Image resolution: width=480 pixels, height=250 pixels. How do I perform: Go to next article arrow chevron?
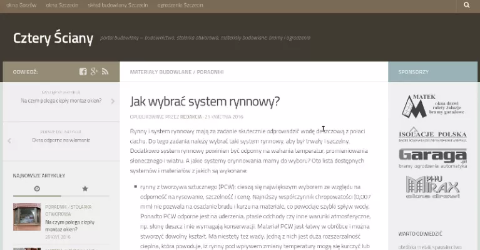coord(113,101)
